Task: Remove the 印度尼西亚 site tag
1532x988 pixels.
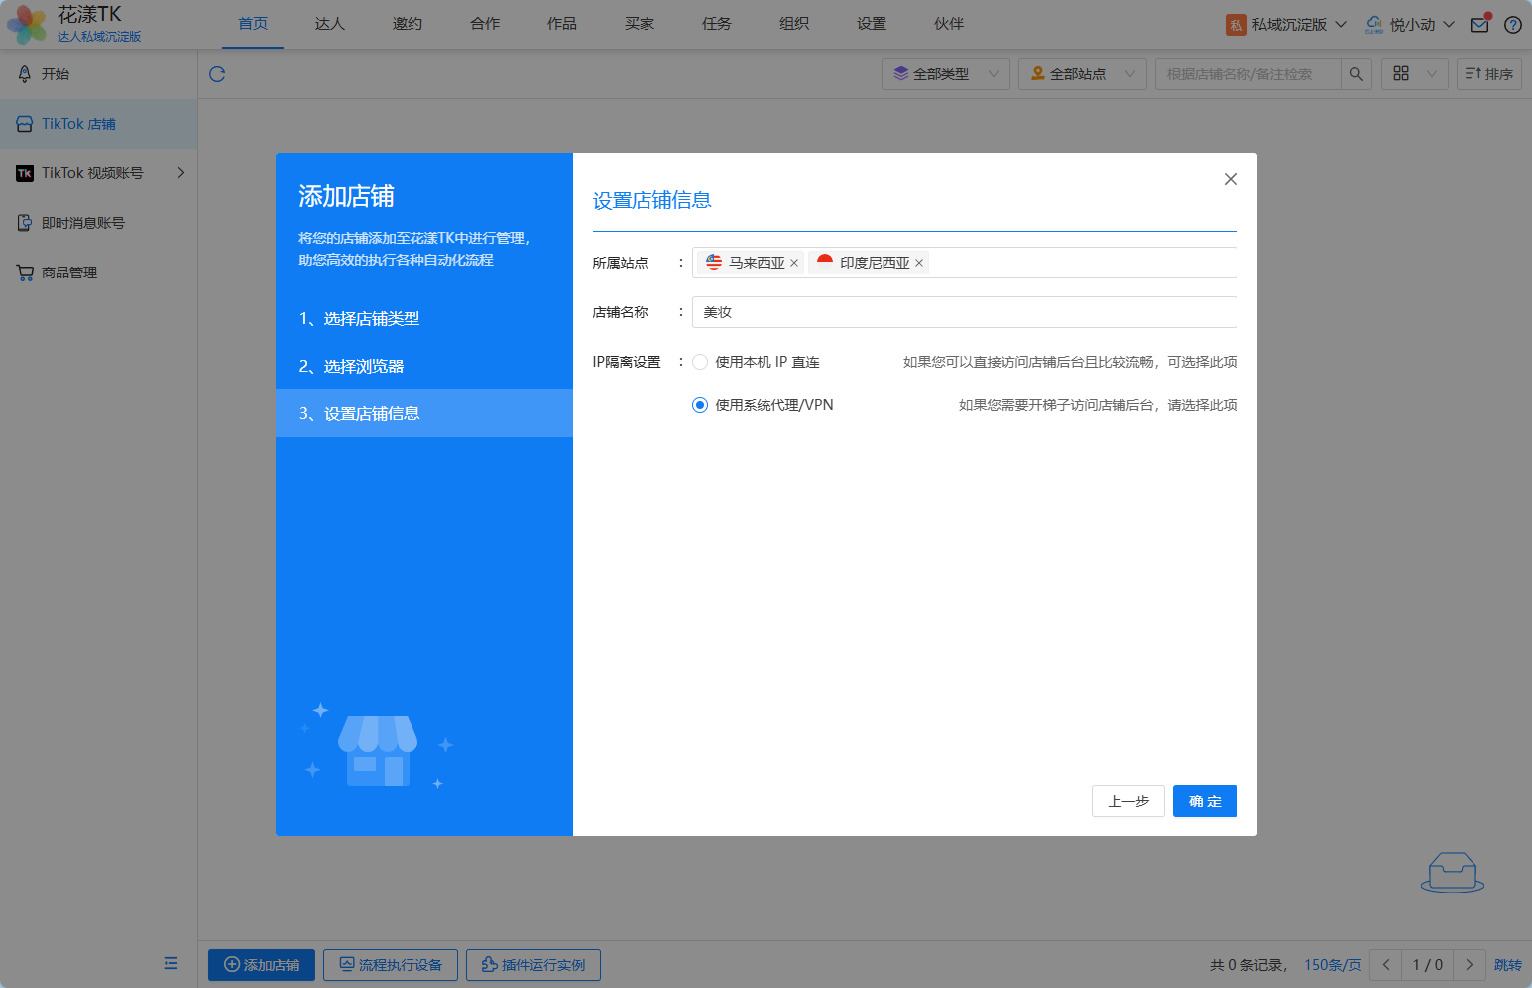Action: pos(919,264)
